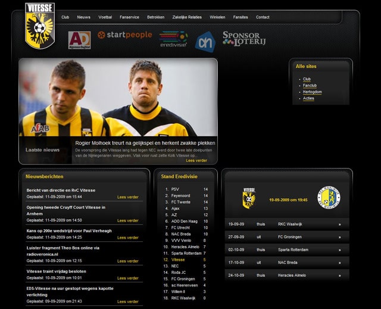Click the Club link under Alle sites

[307, 79]
